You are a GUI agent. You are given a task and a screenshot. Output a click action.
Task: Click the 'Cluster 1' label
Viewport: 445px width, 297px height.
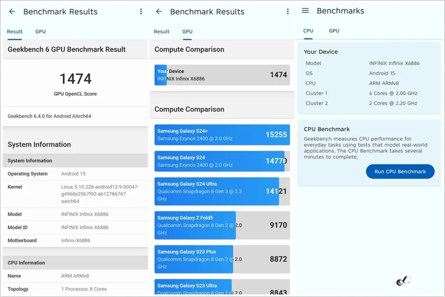point(316,93)
